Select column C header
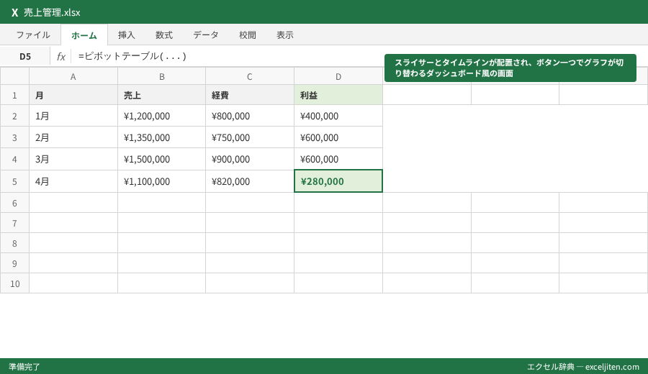Viewport: 648px width, 374px height. (x=250, y=76)
